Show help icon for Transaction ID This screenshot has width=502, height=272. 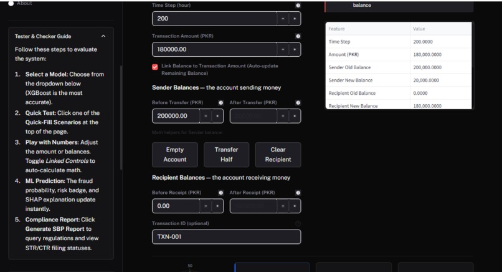(x=298, y=223)
